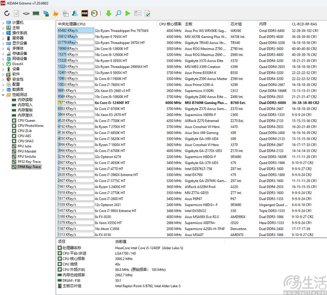
Task: Click the 当前值 details column header
Action: (x=169, y=242)
